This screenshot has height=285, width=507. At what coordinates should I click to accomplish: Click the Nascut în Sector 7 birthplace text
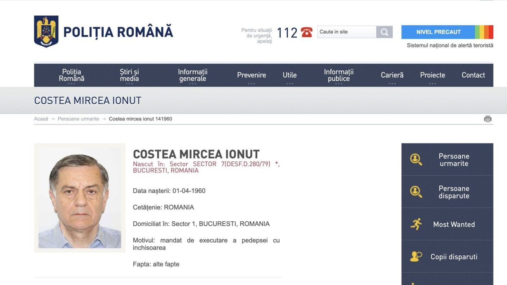click(x=206, y=167)
